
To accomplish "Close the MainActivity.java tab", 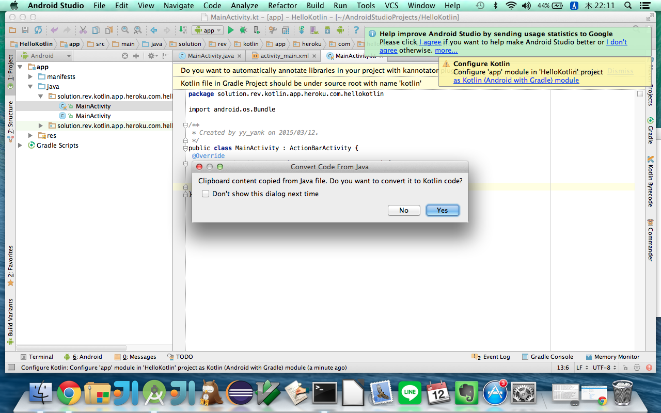I will pos(240,56).
